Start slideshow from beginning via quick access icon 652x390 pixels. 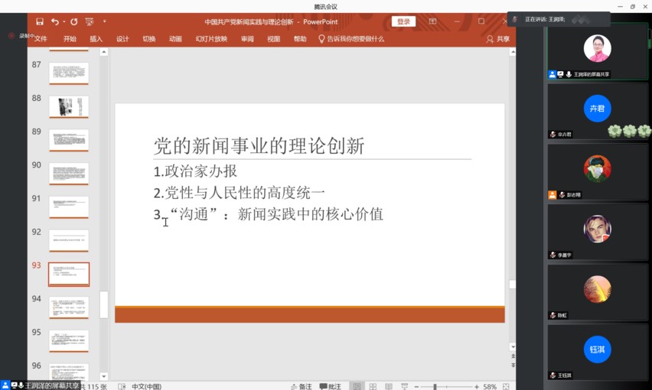coord(90,22)
